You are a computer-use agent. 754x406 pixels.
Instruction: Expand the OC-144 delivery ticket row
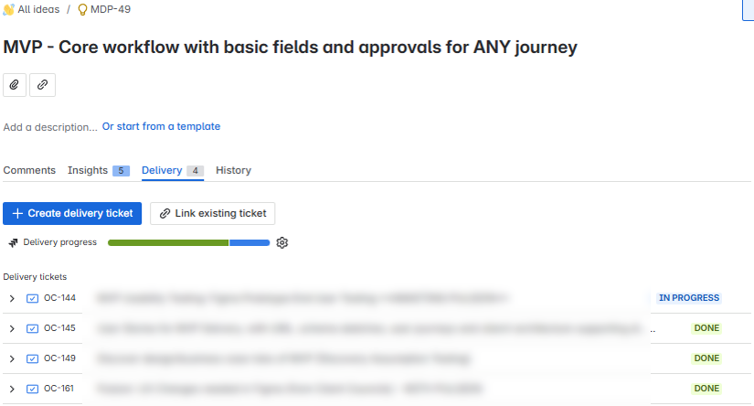[x=12, y=298]
